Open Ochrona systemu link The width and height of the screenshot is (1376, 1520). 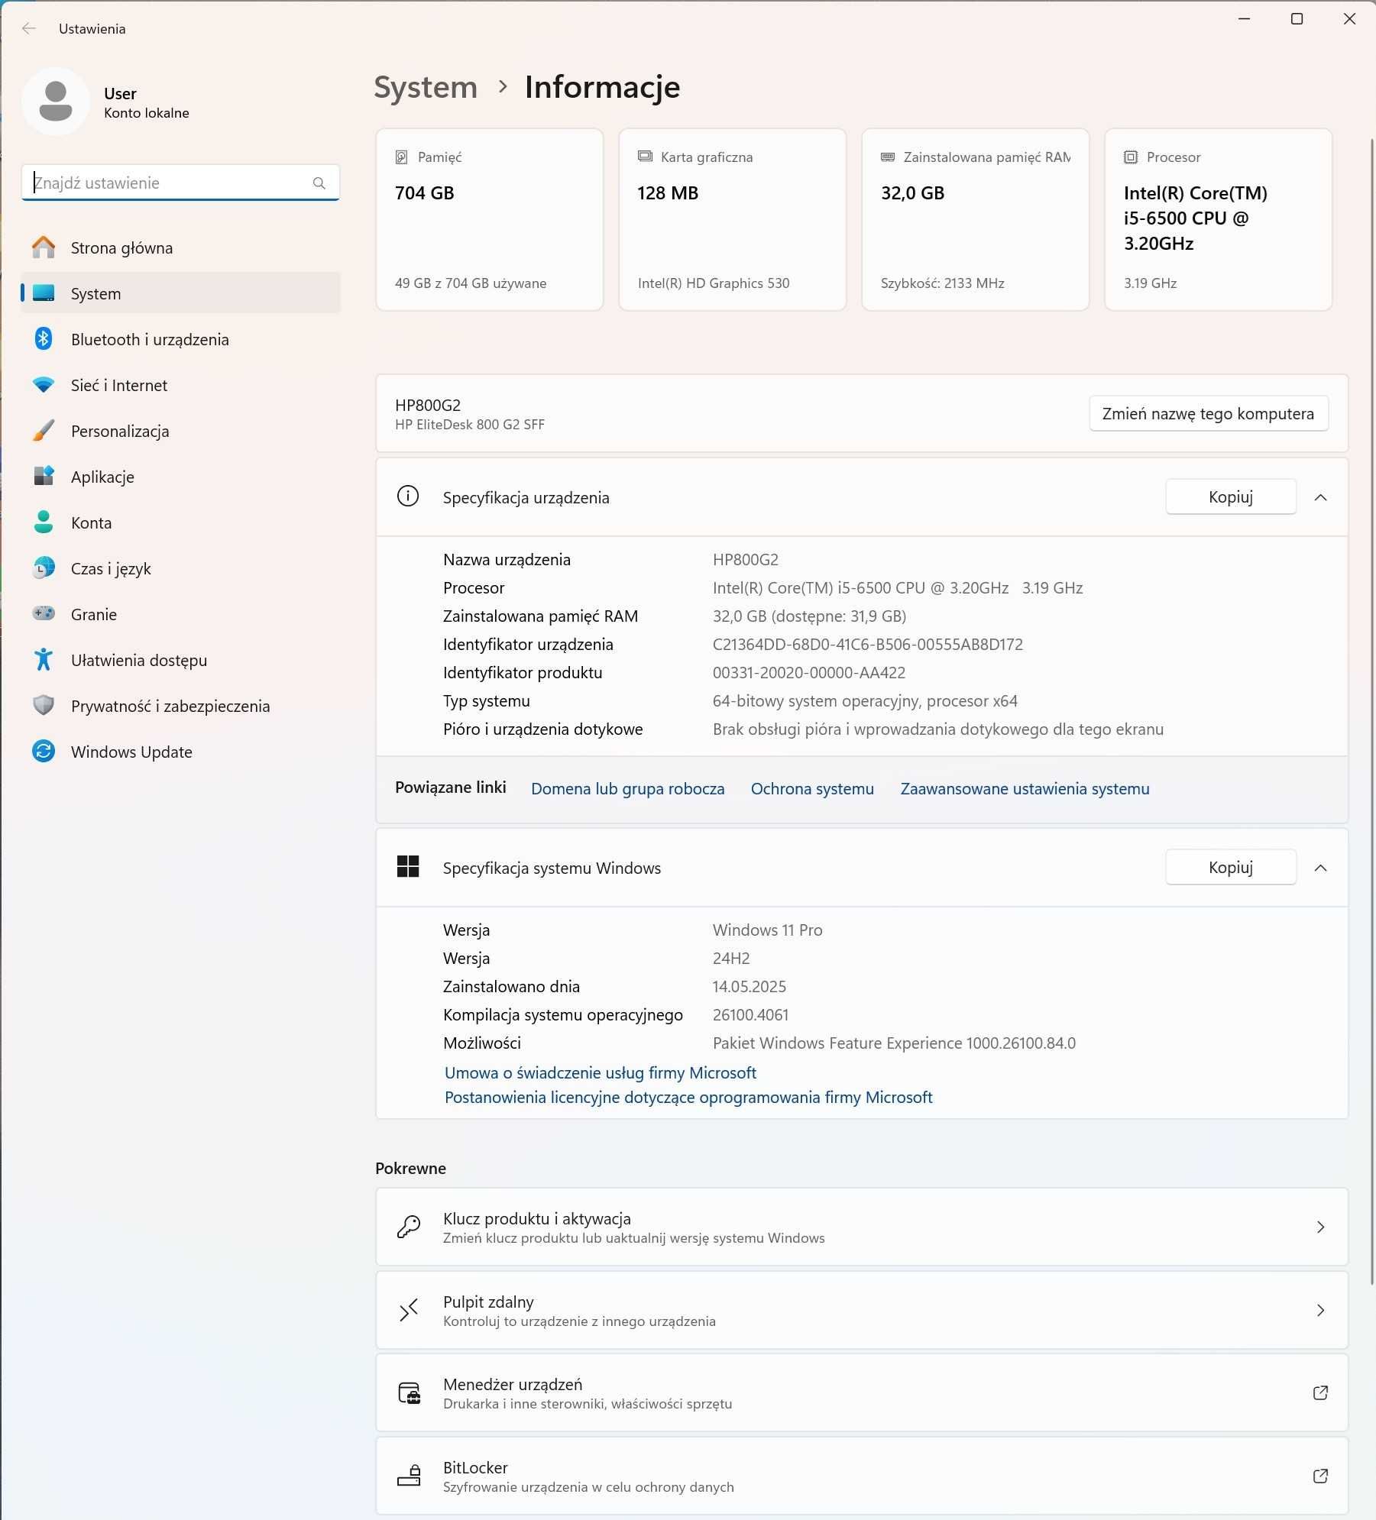click(812, 788)
